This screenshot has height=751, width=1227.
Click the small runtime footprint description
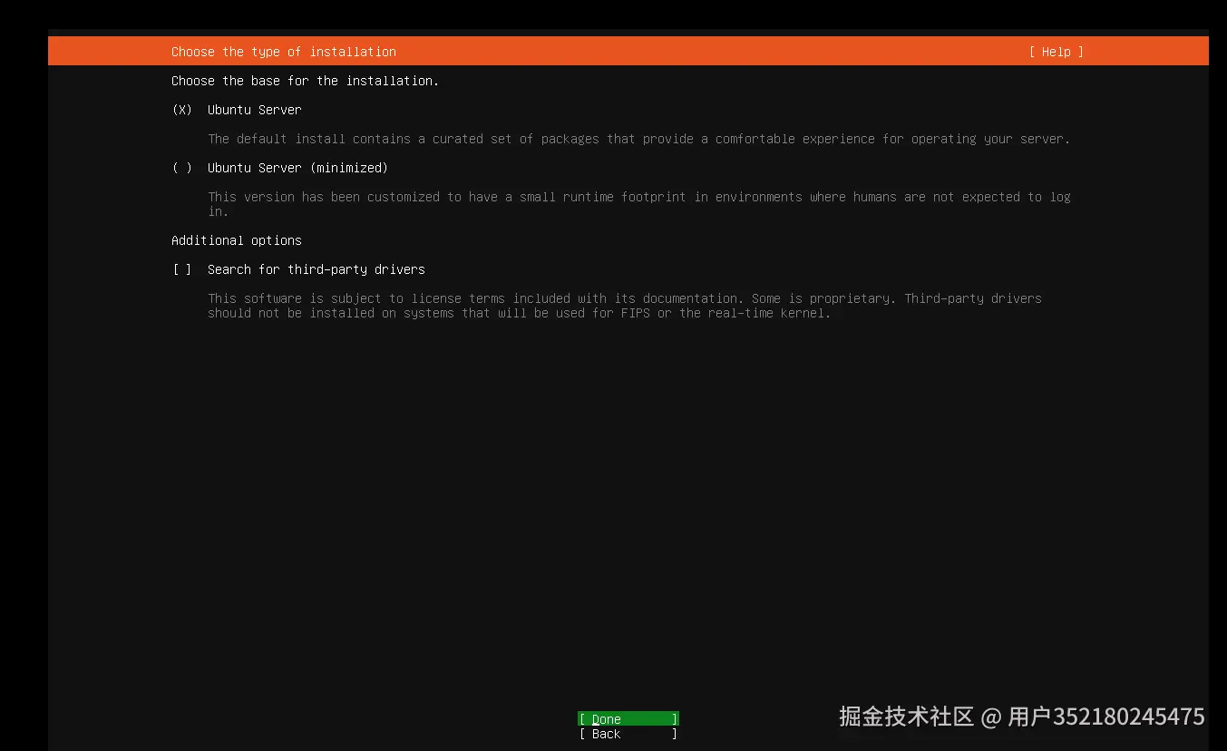pos(639,204)
